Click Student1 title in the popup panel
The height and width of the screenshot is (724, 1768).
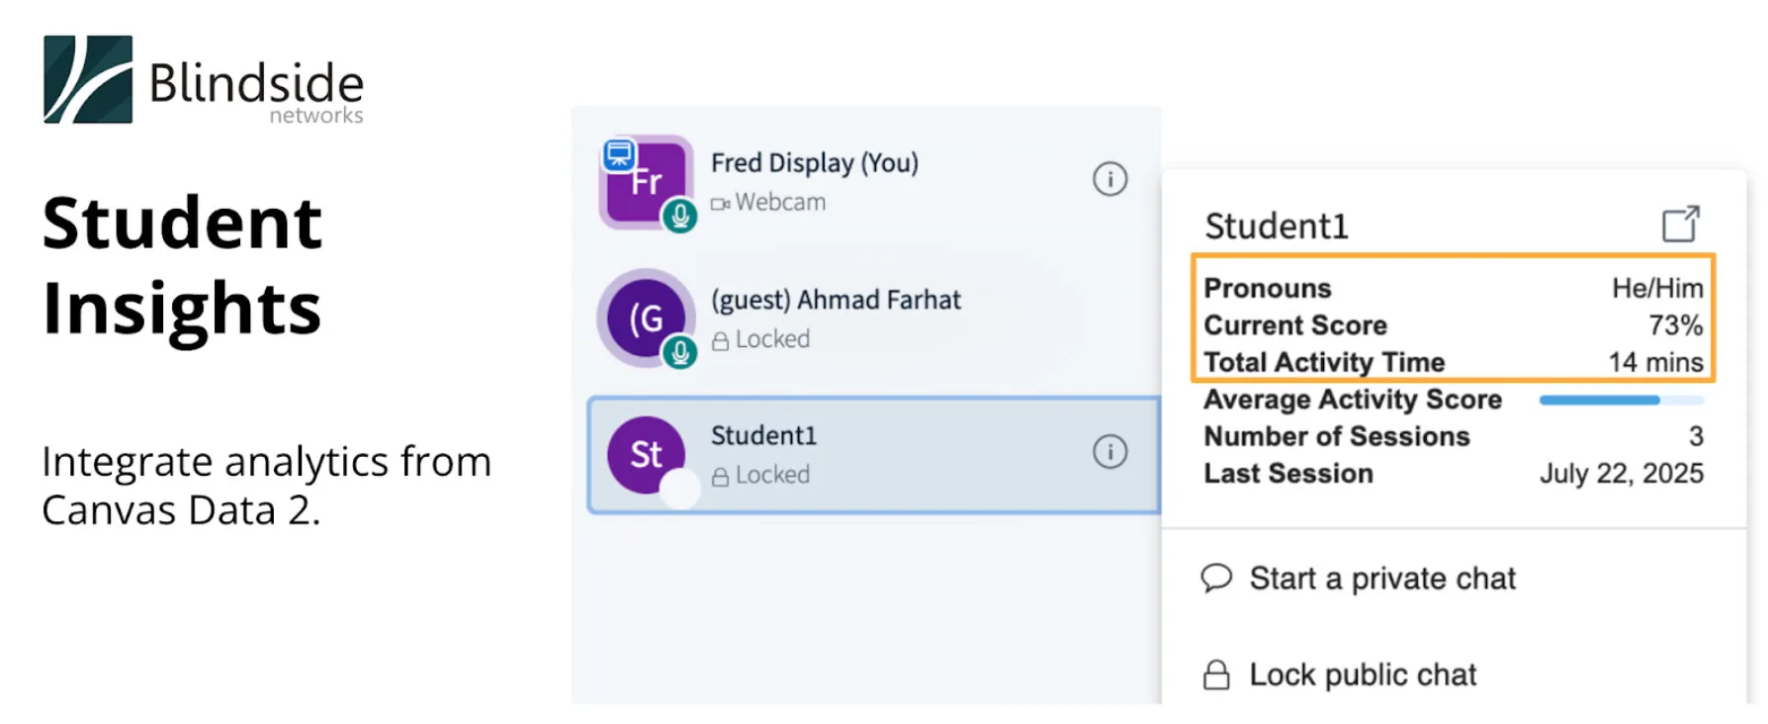coord(1277,226)
